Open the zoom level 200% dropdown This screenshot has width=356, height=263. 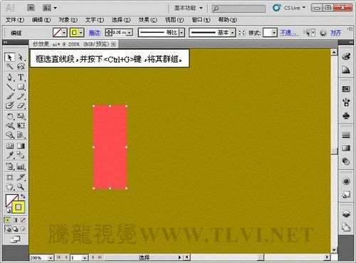pyautogui.click(x=51, y=257)
